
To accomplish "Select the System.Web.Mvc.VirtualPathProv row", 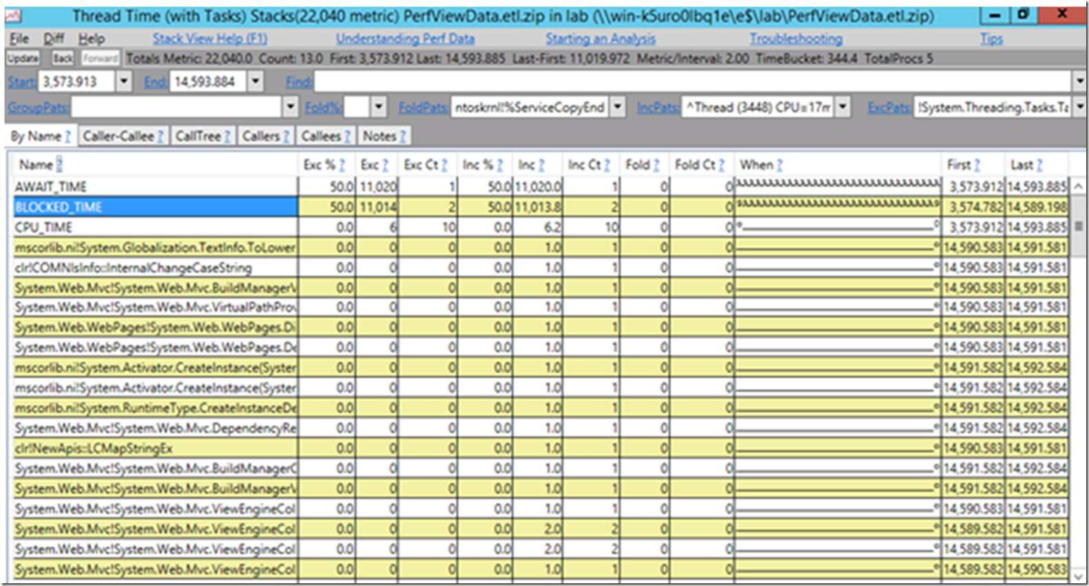I will pyautogui.click(x=541, y=307).
